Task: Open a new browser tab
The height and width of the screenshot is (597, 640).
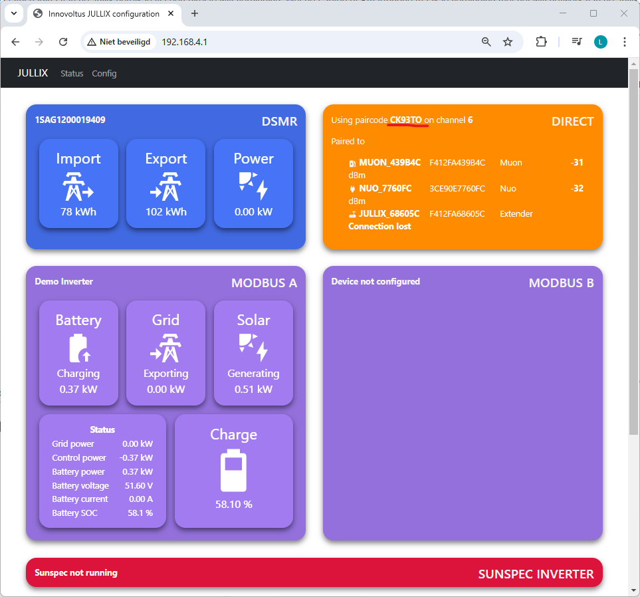Action: tap(195, 13)
